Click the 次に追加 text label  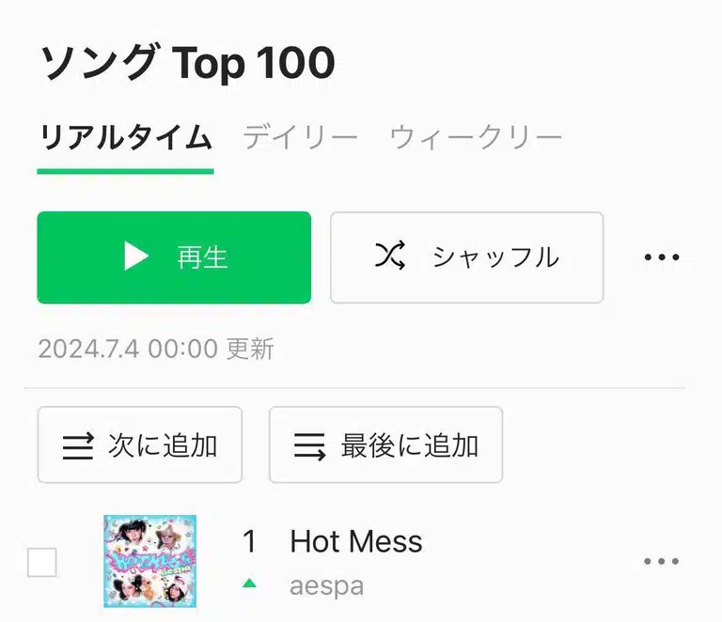[163, 445]
